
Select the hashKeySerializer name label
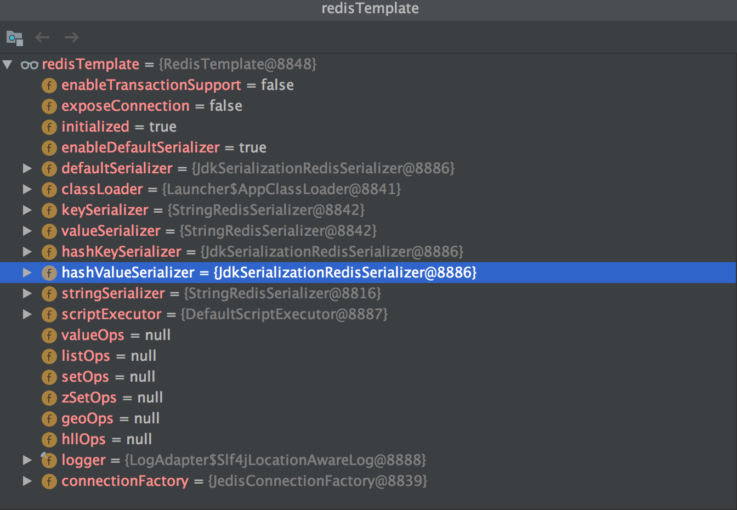121,252
